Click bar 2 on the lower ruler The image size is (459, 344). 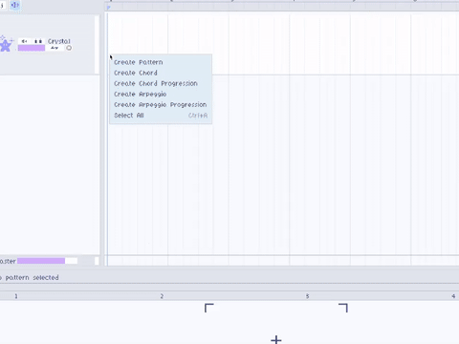(x=162, y=296)
